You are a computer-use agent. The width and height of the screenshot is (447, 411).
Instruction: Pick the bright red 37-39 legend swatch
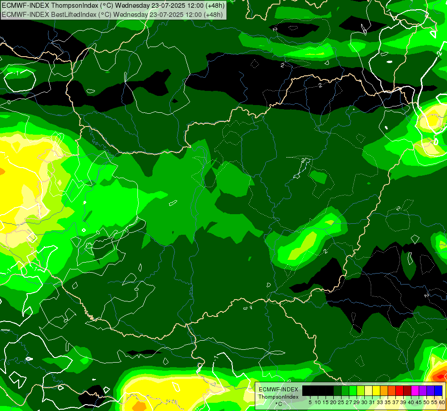click(400, 390)
